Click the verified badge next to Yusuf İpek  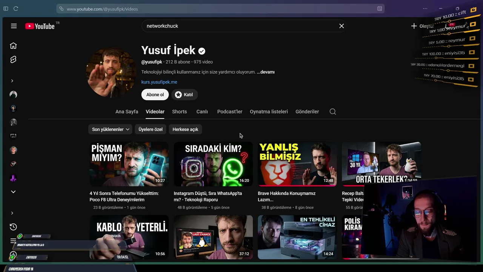(x=202, y=51)
